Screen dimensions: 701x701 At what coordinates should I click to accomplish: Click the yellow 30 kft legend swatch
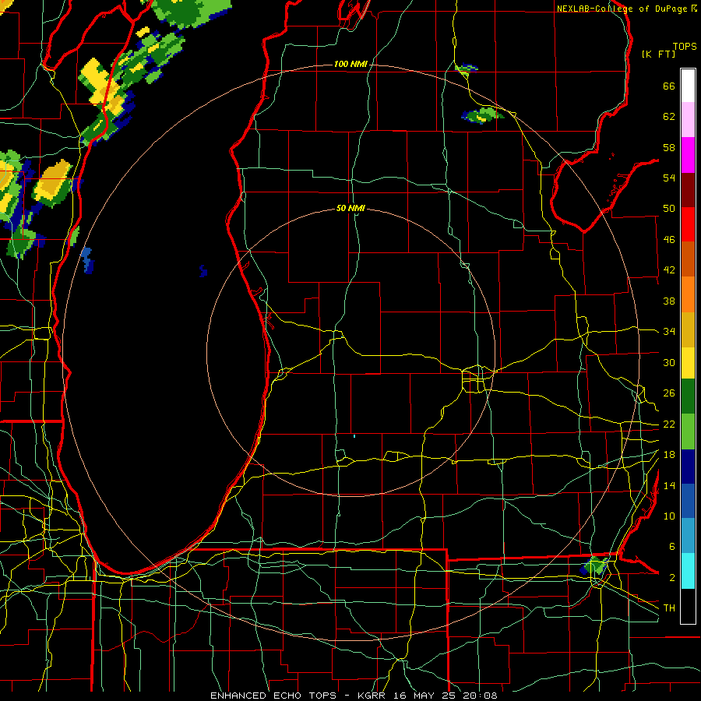click(688, 363)
